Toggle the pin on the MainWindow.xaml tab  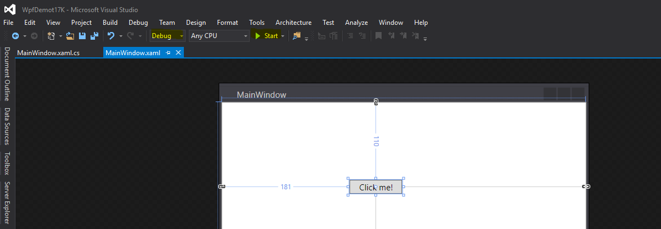coord(168,53)
